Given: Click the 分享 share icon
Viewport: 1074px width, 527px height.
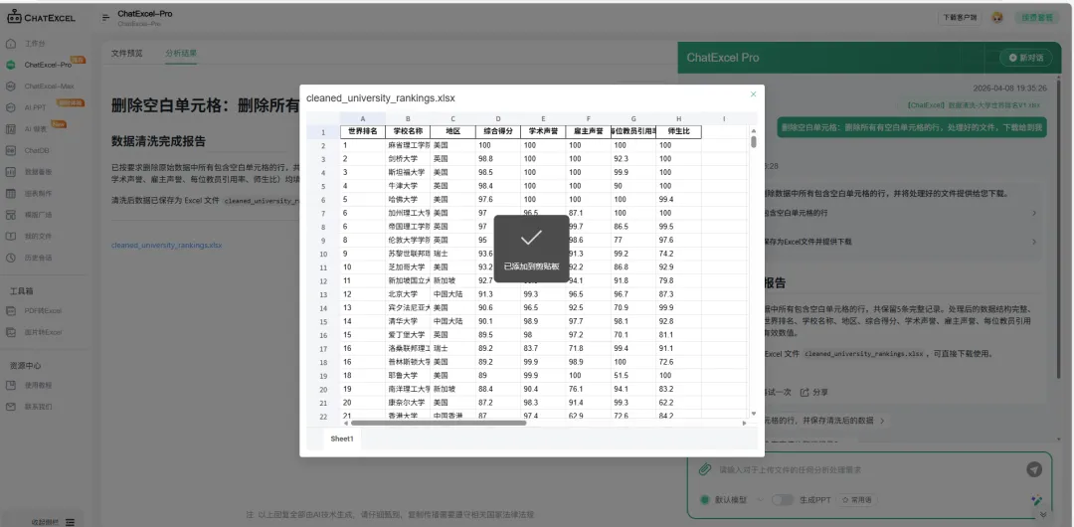Looking at the screenshot, I should click(805, 392).
